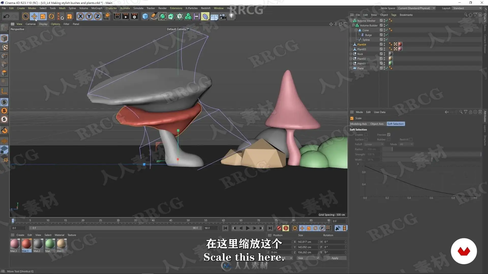Select the Texture mode checkered cube
488x274 pixels.
4,47
